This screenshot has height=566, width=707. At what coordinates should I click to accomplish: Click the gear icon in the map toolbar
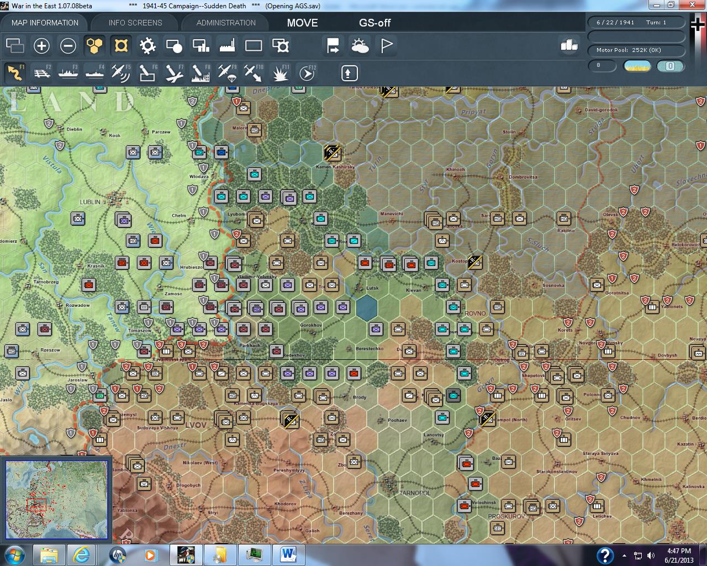pos(147,45)
